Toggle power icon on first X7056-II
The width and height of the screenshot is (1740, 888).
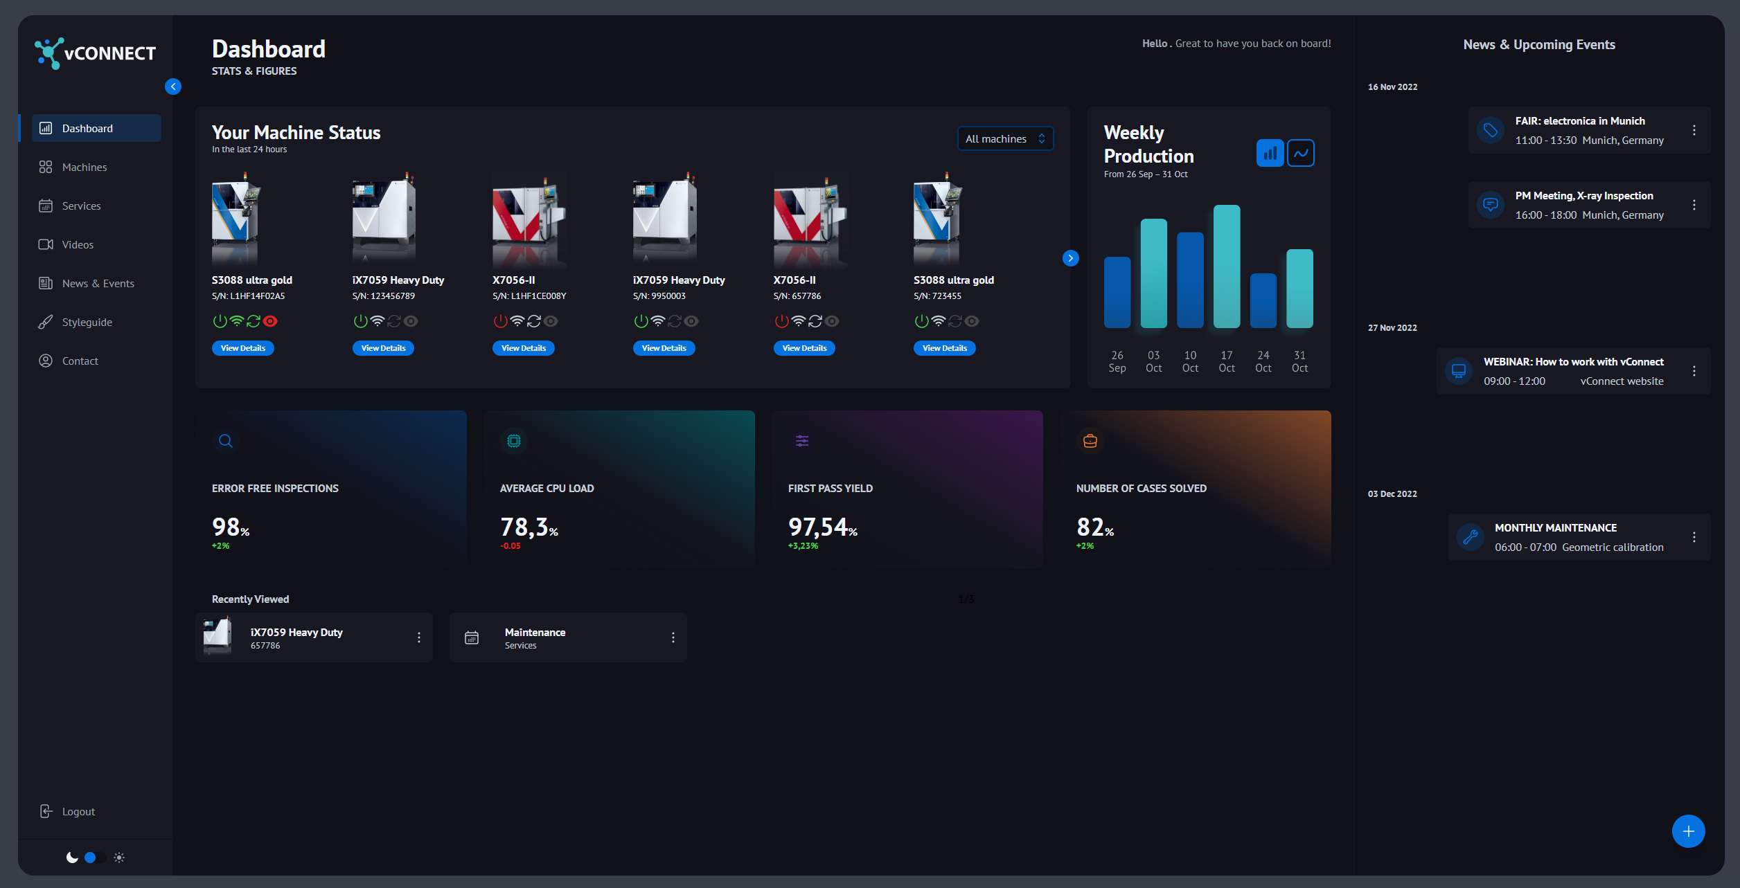click(500, 321)
